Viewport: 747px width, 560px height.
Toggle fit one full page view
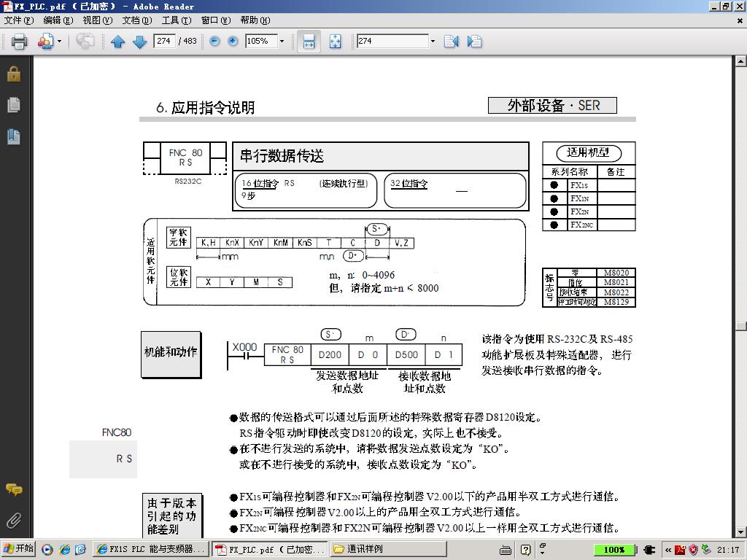coord(335,42)
